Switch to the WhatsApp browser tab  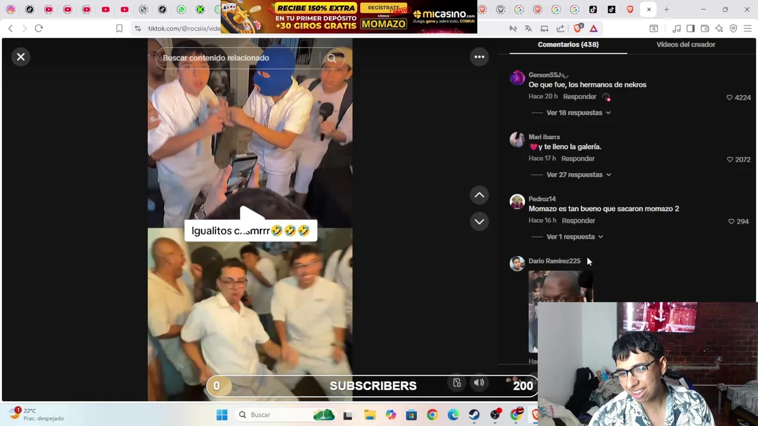[x=181, y=9]
